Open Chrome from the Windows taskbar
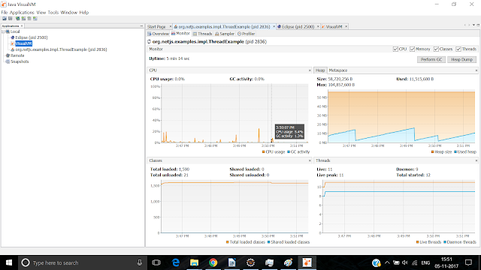The width and height of the screenshot is (481, 270). [x=213, y=262]
